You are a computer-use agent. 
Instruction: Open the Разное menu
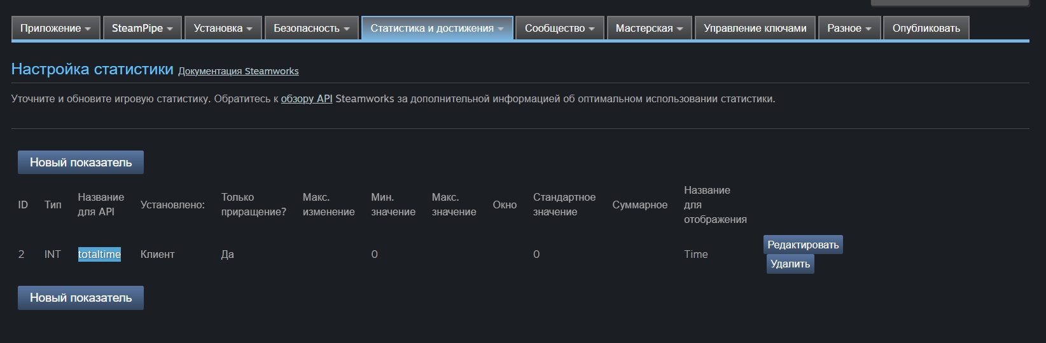(x=849, y=28)
